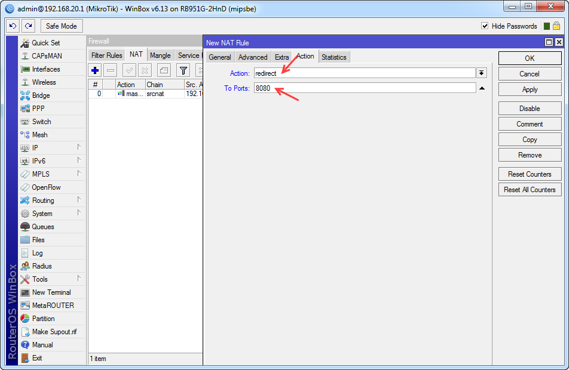The height and width of the screenshot is (370, 569).
Task: Click the enable checkmark toolbar icon
Action: 129,70
